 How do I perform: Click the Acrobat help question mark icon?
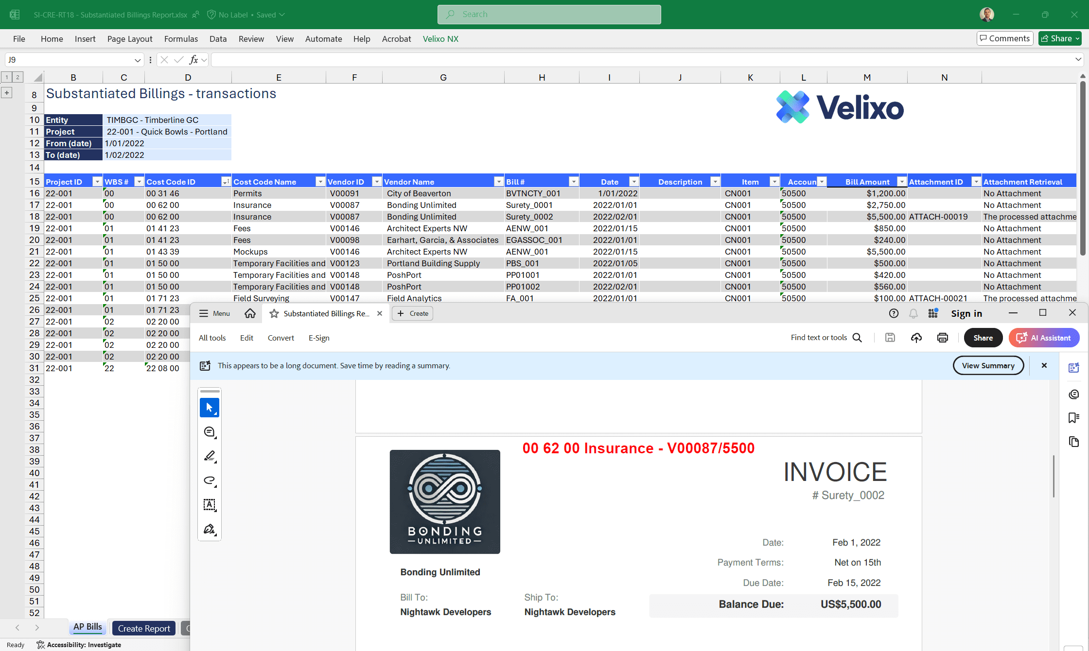[x=894, y=313]
